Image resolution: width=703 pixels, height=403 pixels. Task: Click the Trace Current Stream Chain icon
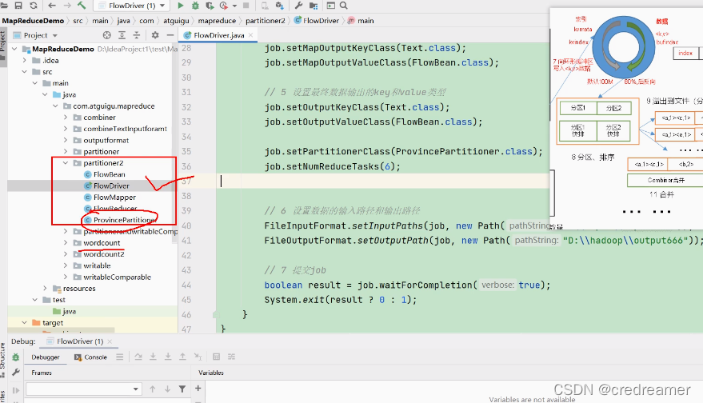231,357
